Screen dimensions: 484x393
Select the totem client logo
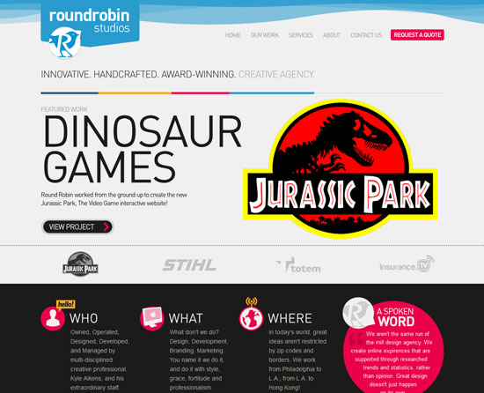coord(298,265)
